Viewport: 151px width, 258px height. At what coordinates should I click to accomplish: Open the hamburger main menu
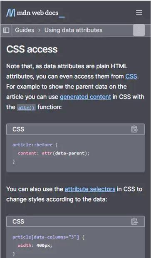click(x=139, y=12)
